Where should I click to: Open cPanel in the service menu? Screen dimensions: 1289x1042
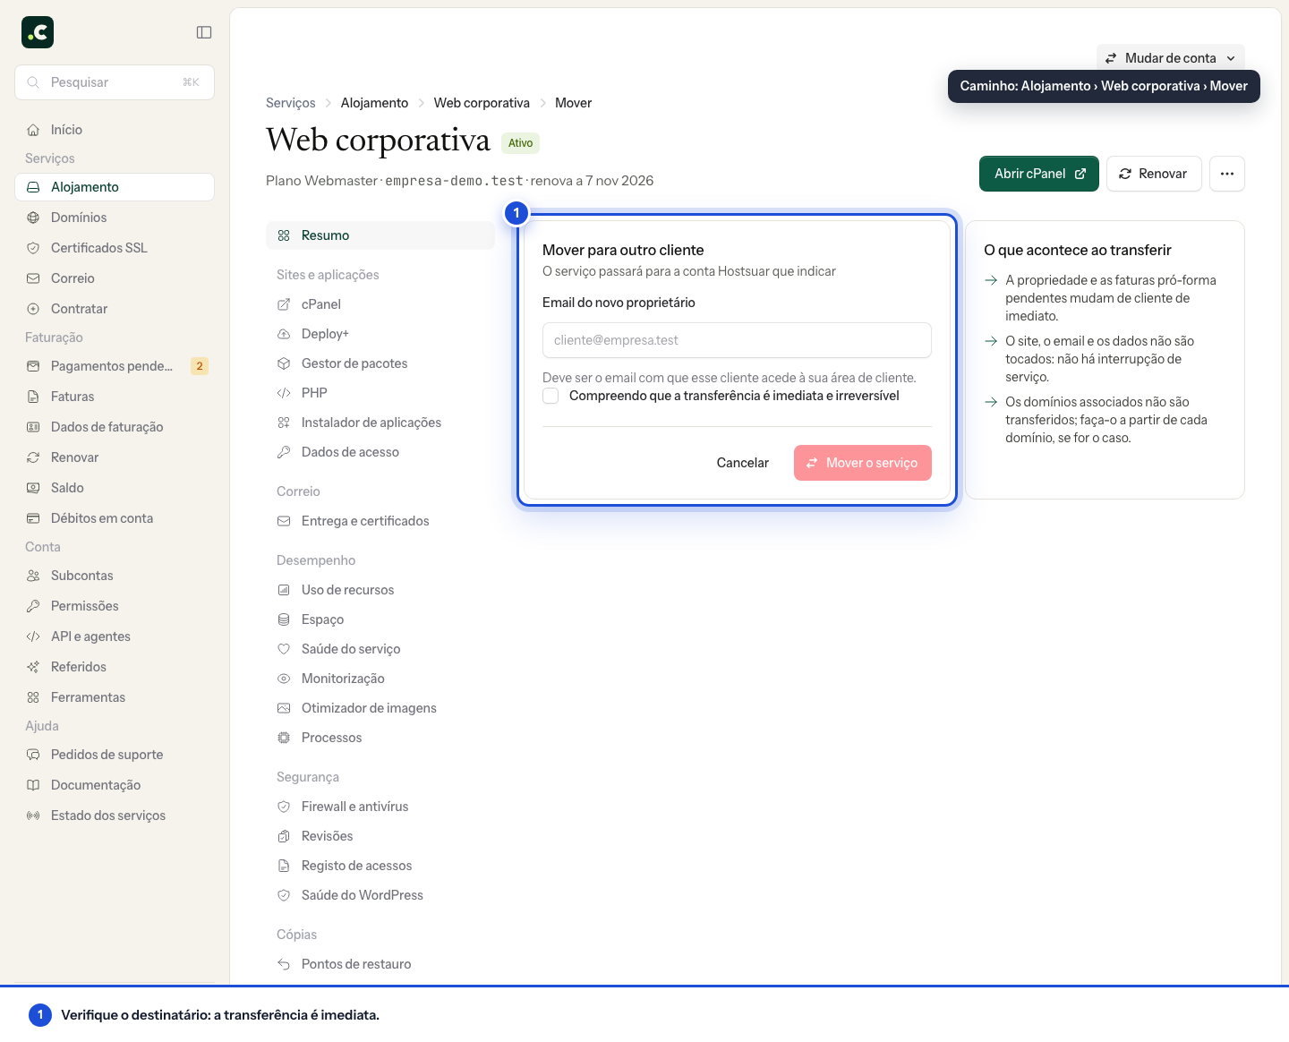click(380, 304)
